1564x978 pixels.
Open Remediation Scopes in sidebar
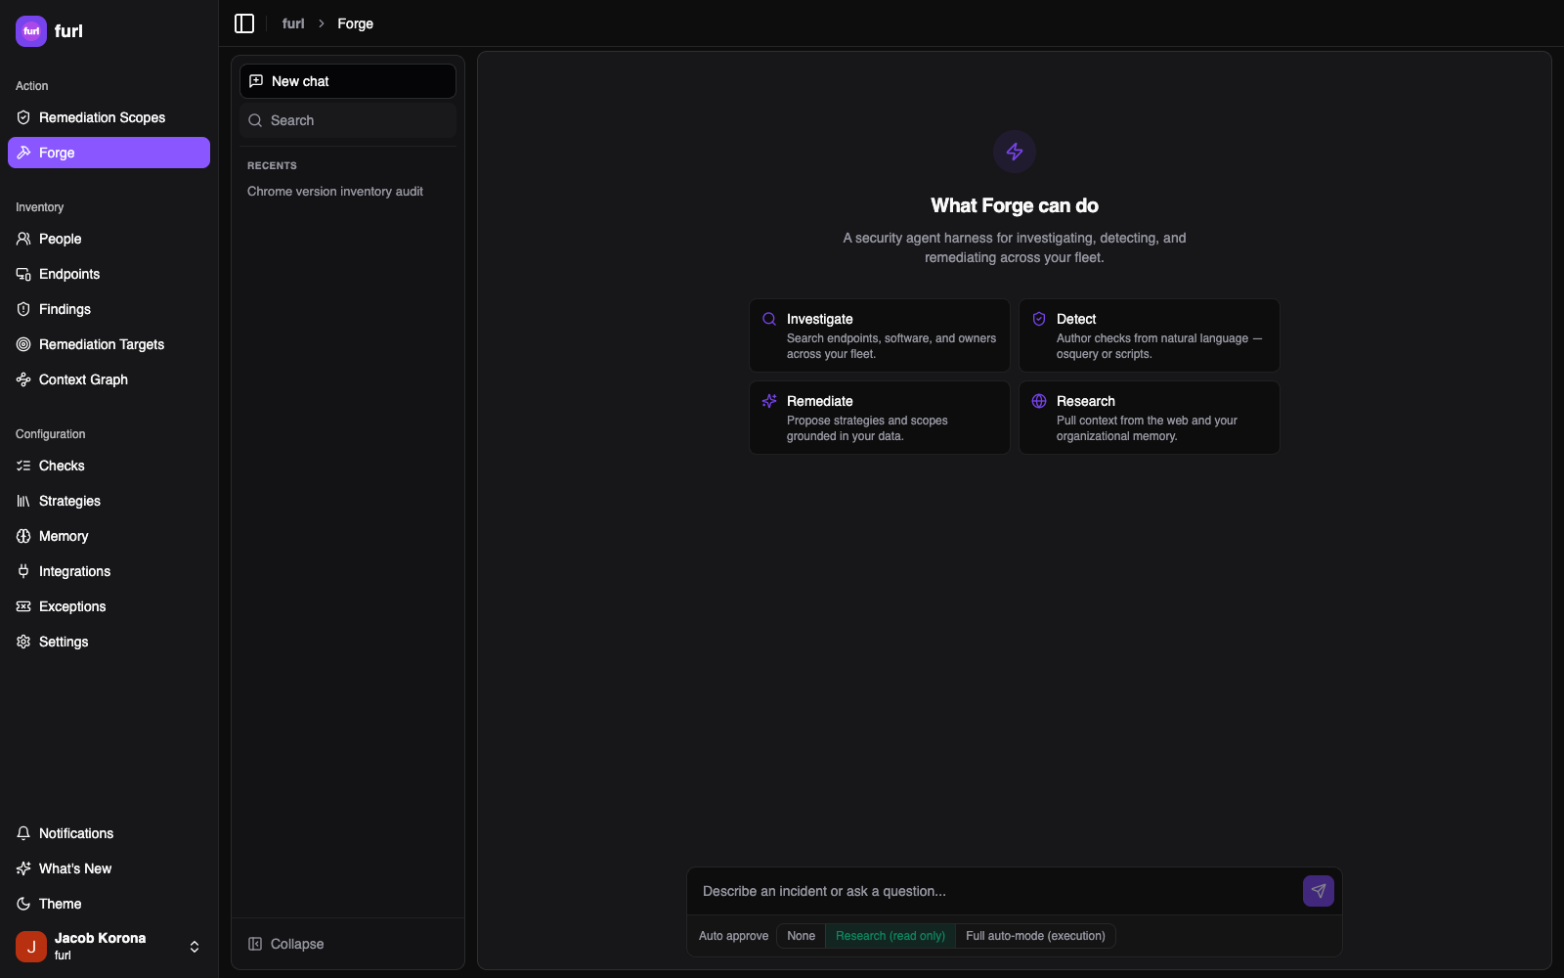point(109,117)
